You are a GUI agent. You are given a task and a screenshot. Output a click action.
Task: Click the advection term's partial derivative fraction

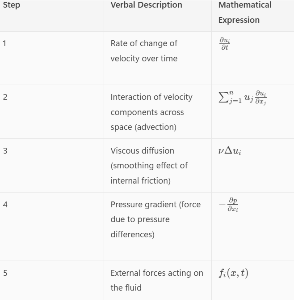pos(260,98)
